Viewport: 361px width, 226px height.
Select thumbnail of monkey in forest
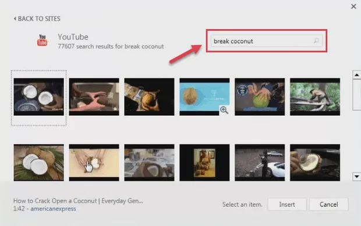pyautogui.click(x=315, y=96)
